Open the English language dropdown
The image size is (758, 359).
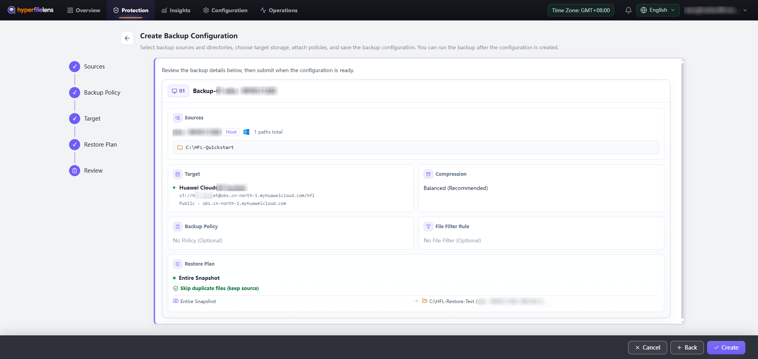[658, 10]
